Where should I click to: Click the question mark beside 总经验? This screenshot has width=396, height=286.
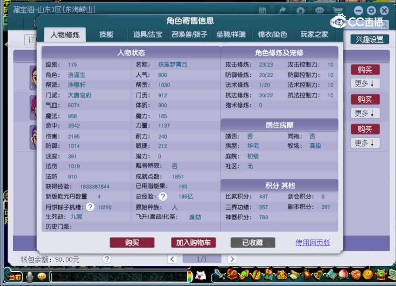(x=162, y=196)
